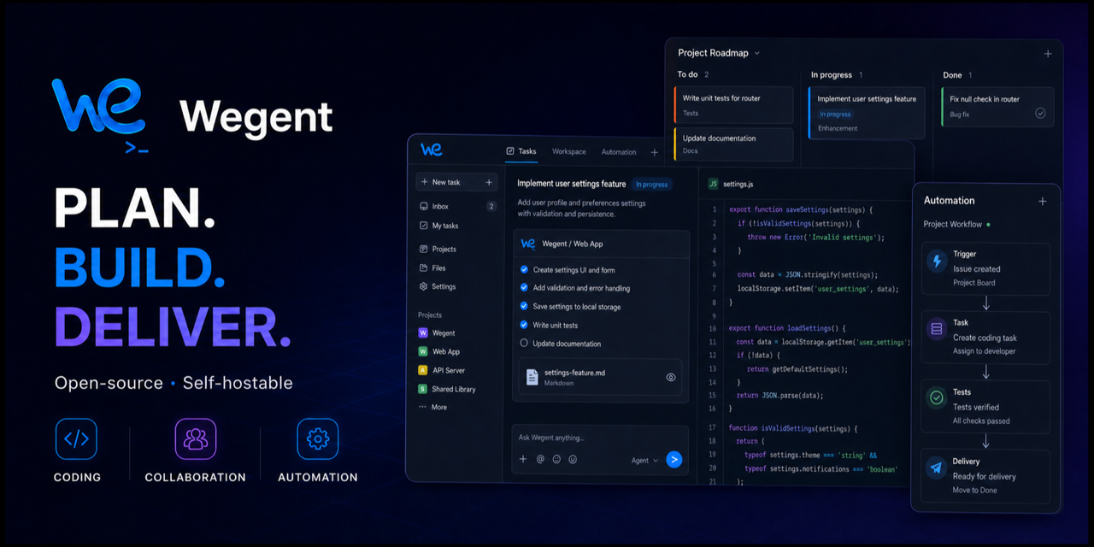Check the 'Update documentation' checklist item
Image resolution: width=1094 pixels, height=547 pixels.
pos(525,344)
